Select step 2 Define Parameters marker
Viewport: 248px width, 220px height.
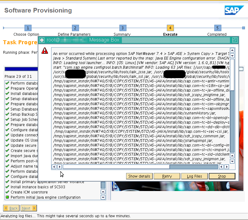click(75, 28)
